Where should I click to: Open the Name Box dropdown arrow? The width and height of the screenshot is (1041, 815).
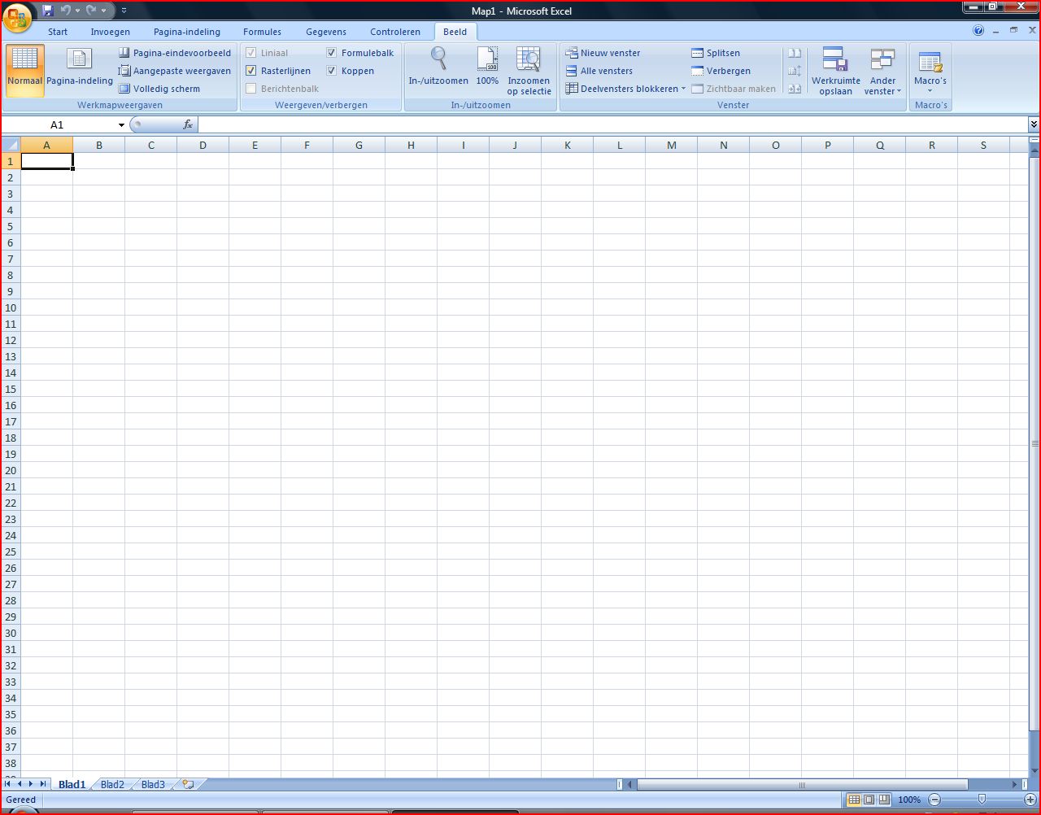[121, 124]
